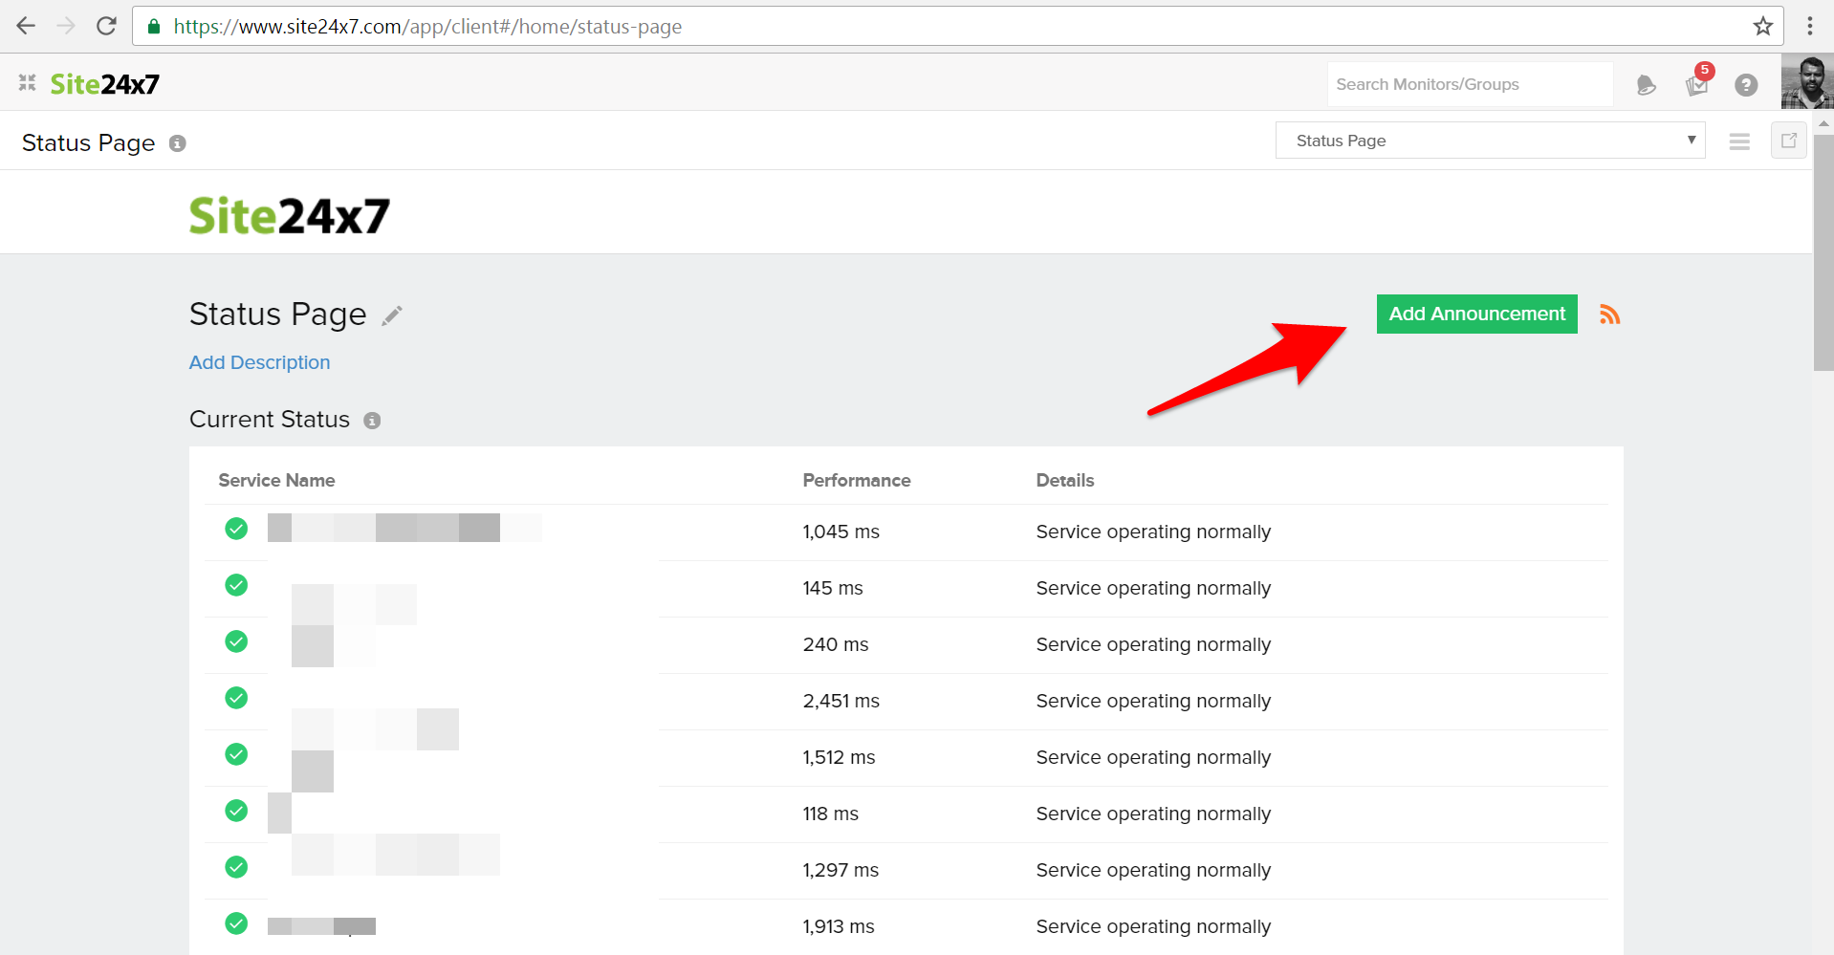Open the orange RSS feed icon
This screenshot has height=955, width=1834.
[1610, 315]
